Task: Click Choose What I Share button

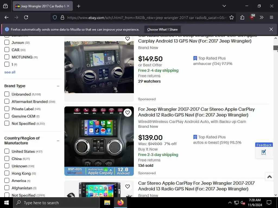Action: [162, 30]
